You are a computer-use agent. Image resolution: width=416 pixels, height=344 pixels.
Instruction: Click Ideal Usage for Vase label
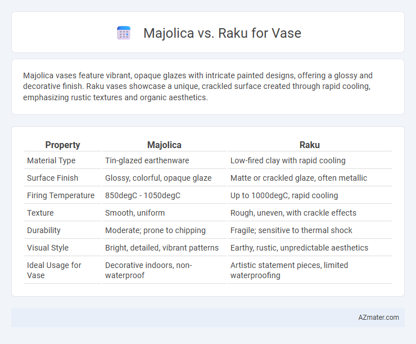[x=54, y=270]
